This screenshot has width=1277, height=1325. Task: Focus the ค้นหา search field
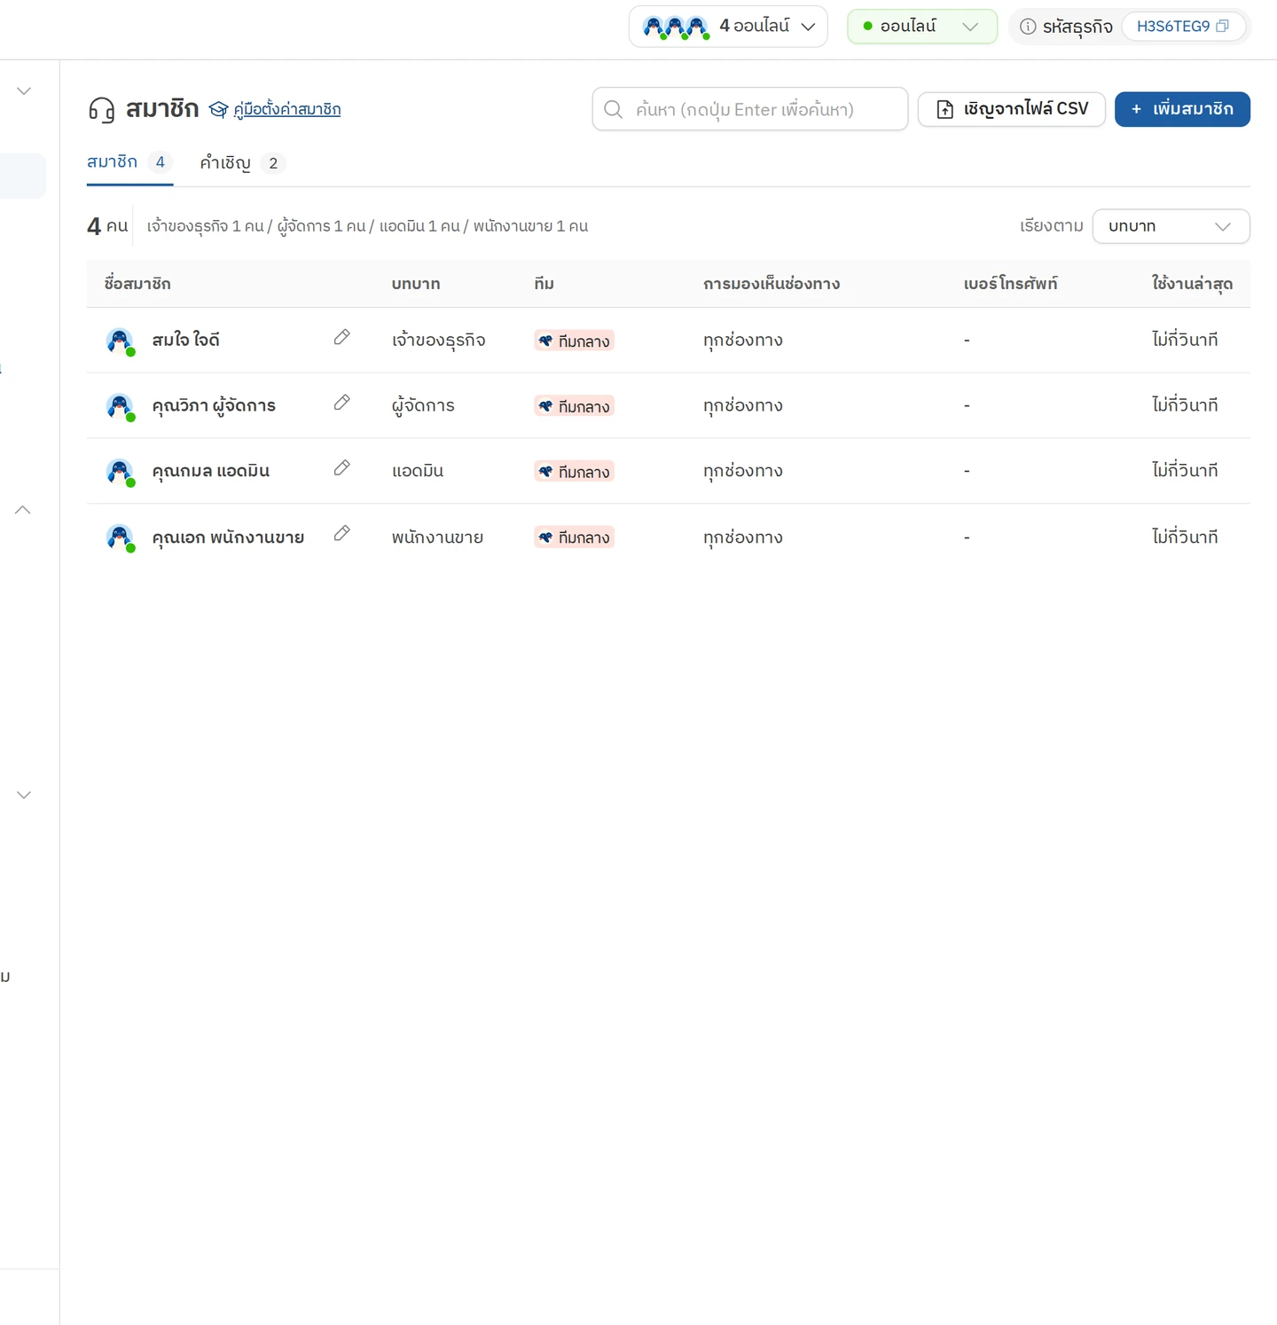750,109
